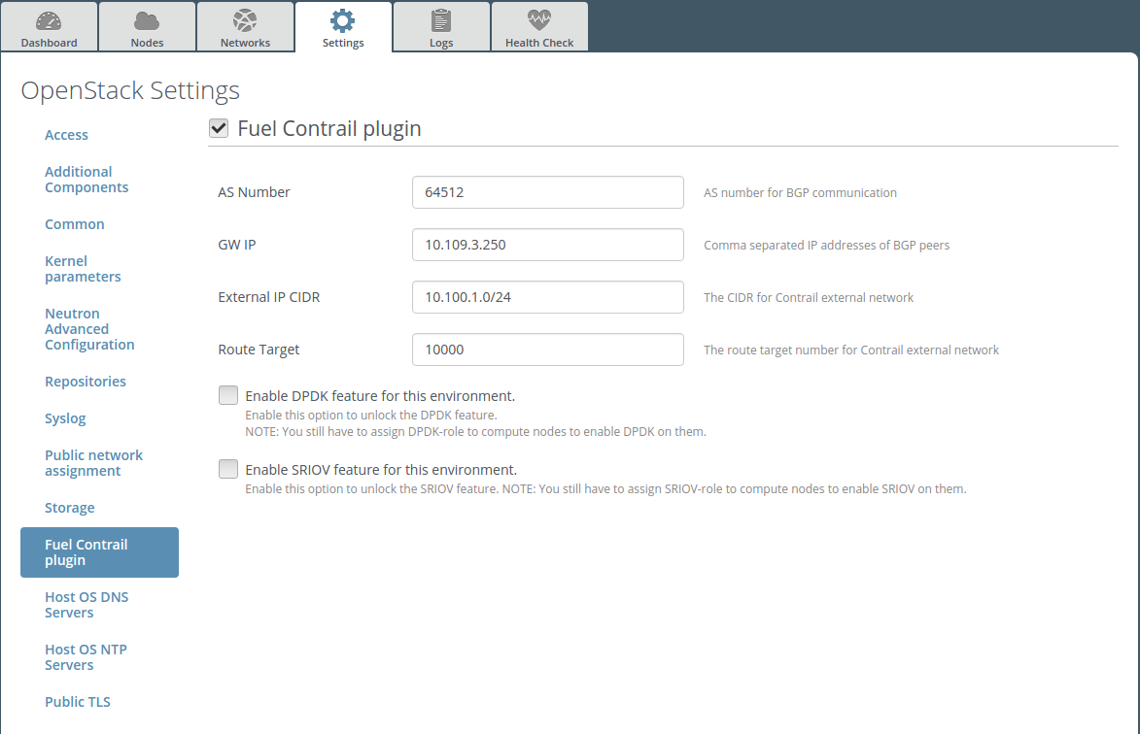Open the Dashboard tab label
Image resolution: width=1140 pixels, height=734 pixels.
[x=49, y=43]
